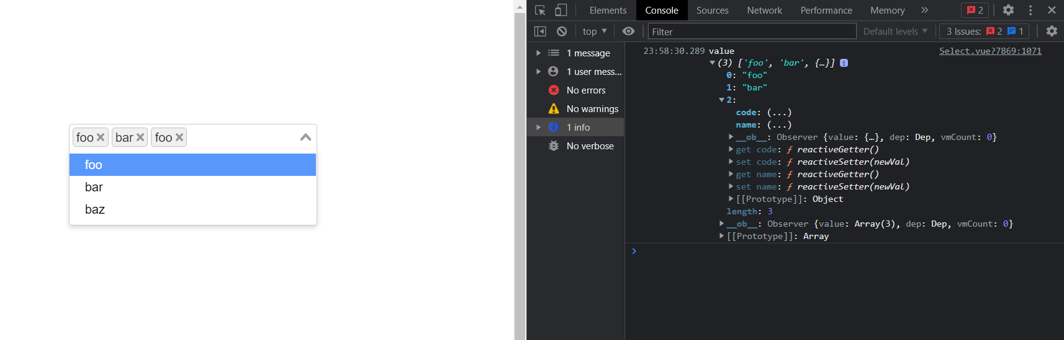Screen dimensions: 1064x340
Task: Expand the __ob__ Observer of item 2
Action: coord(731,137)
